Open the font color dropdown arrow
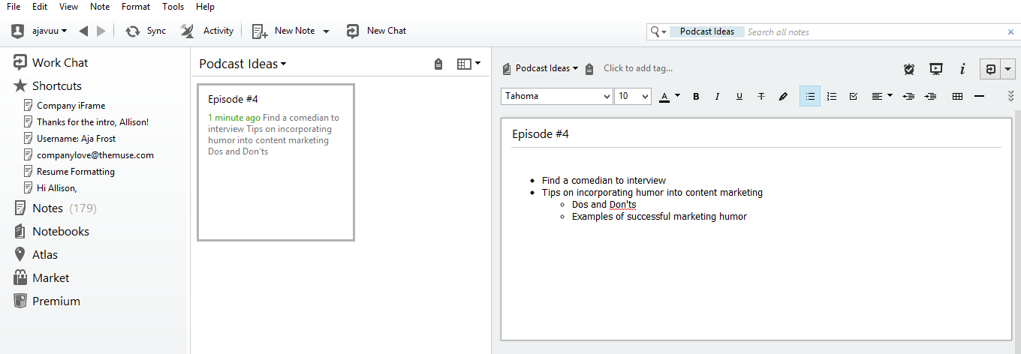The image size is (1021, 354). coord(677,95)
